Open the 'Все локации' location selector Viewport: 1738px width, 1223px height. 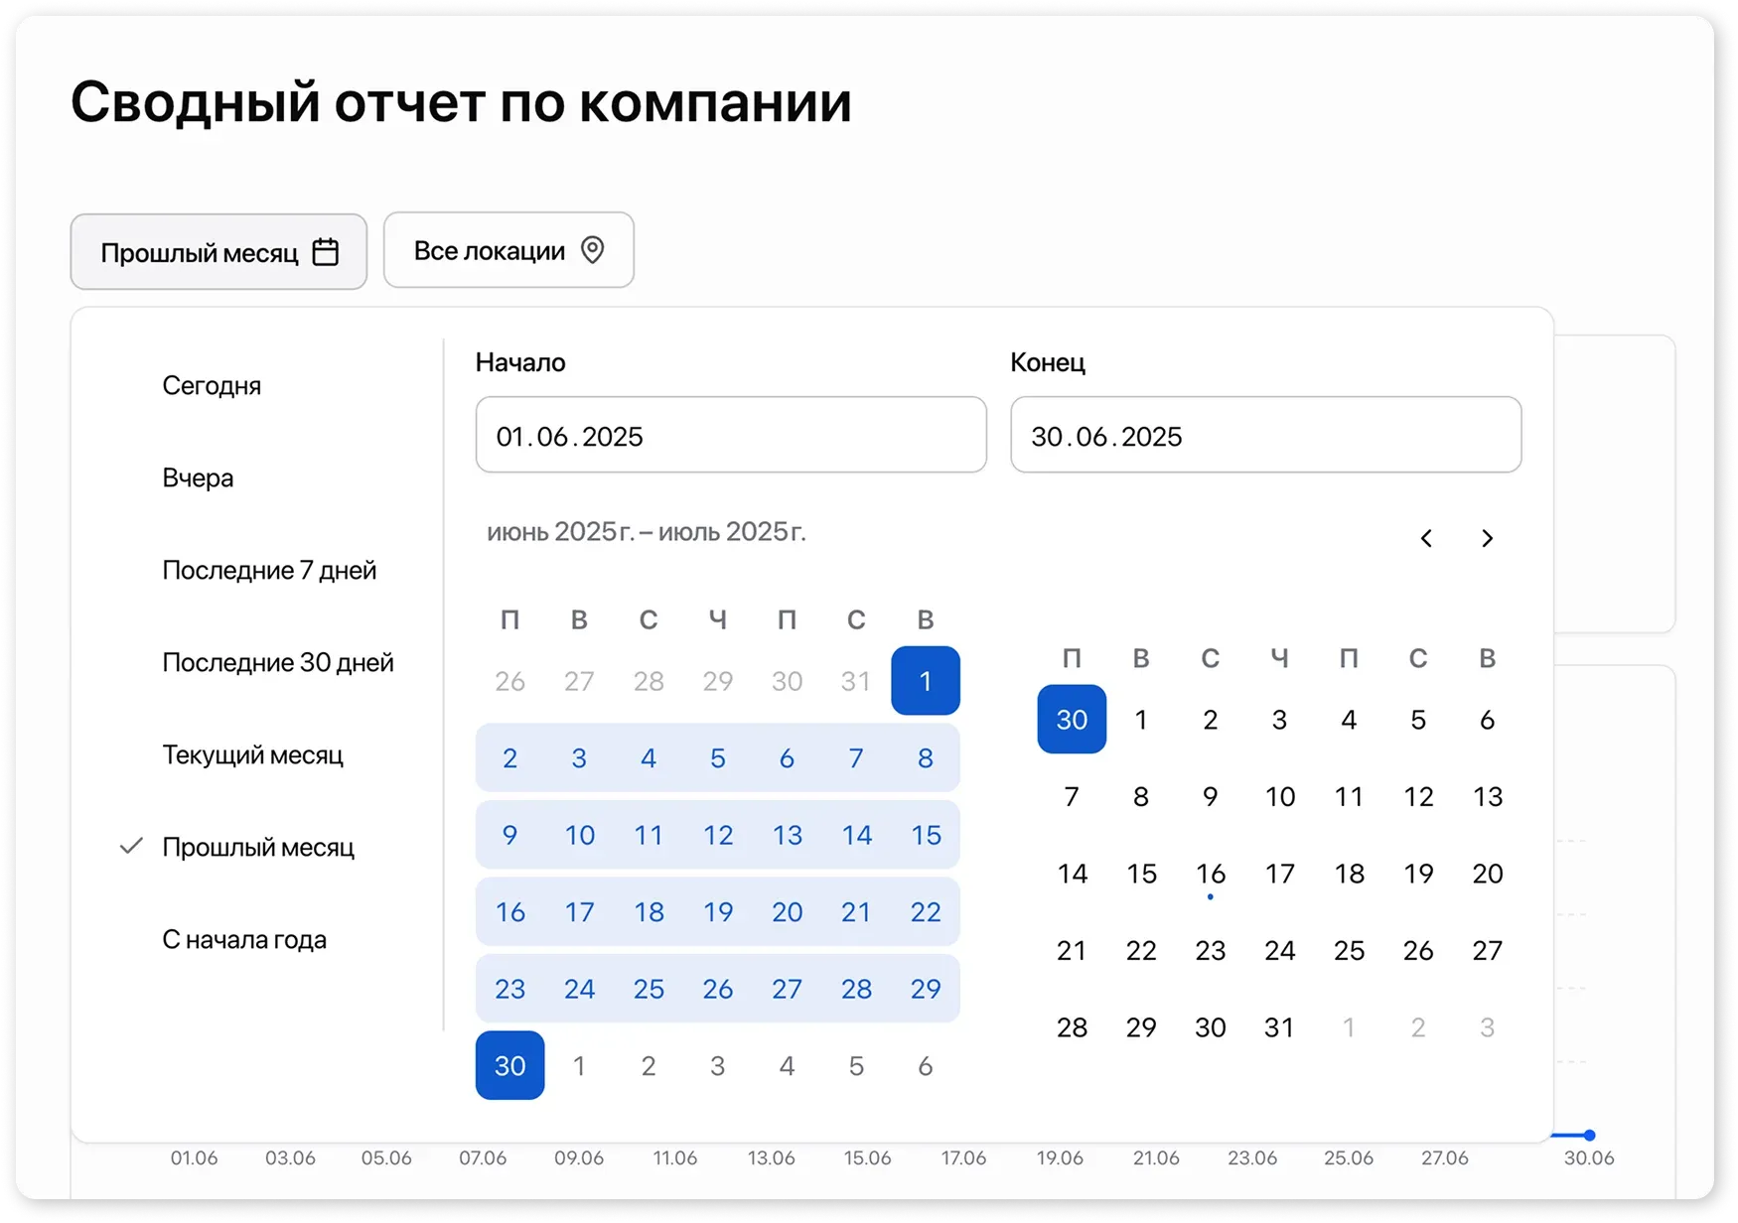click(508, 250)
